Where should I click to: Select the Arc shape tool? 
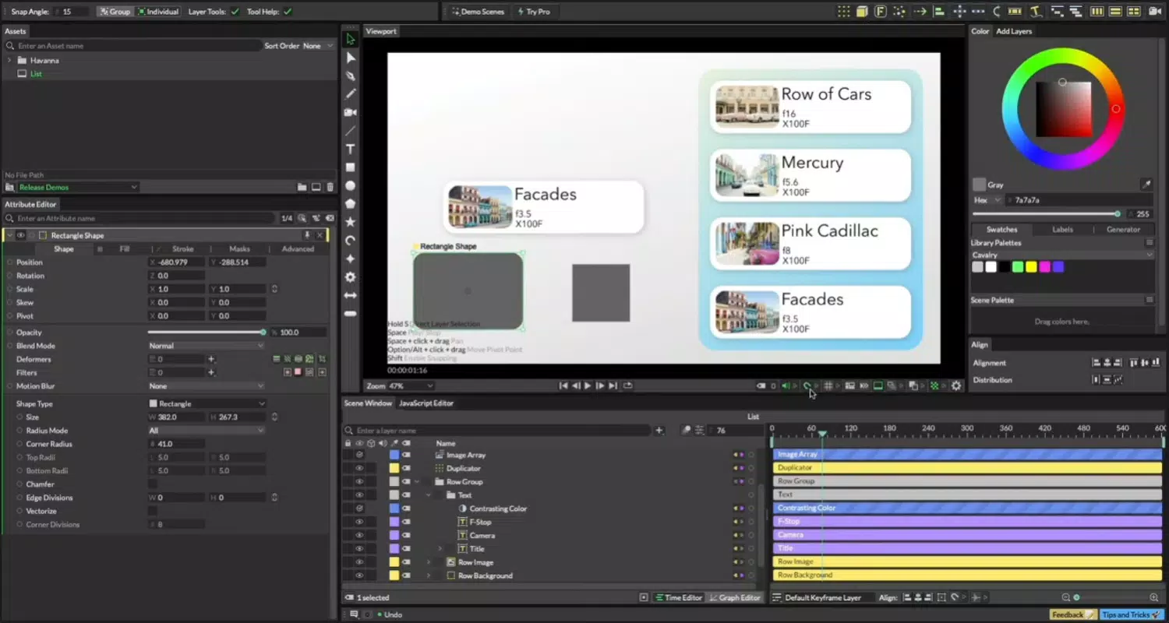pos(351,241)
